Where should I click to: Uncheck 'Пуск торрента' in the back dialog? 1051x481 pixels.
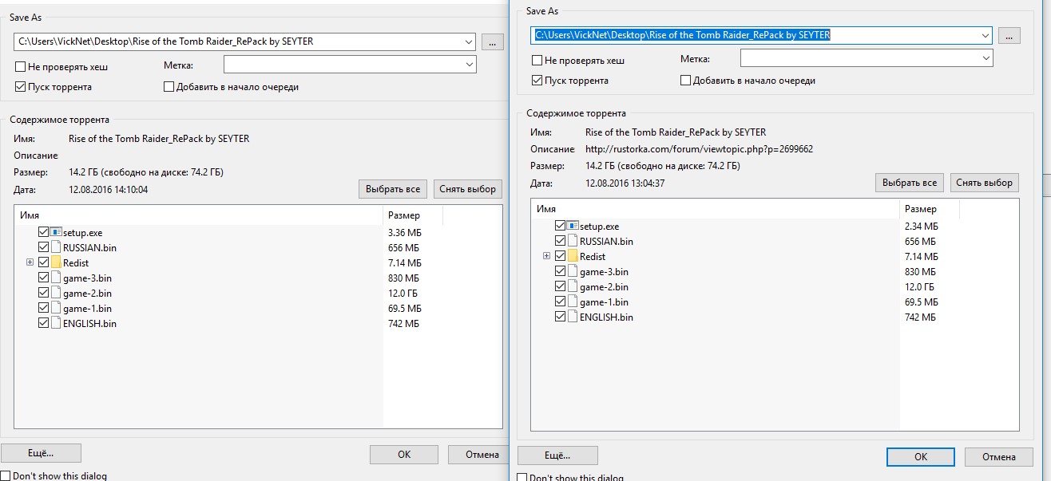click(x=21, y=87)
